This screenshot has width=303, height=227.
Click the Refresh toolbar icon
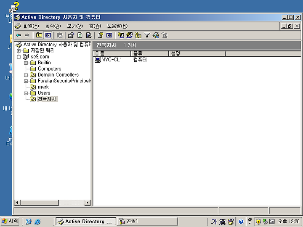coord(80,35)
